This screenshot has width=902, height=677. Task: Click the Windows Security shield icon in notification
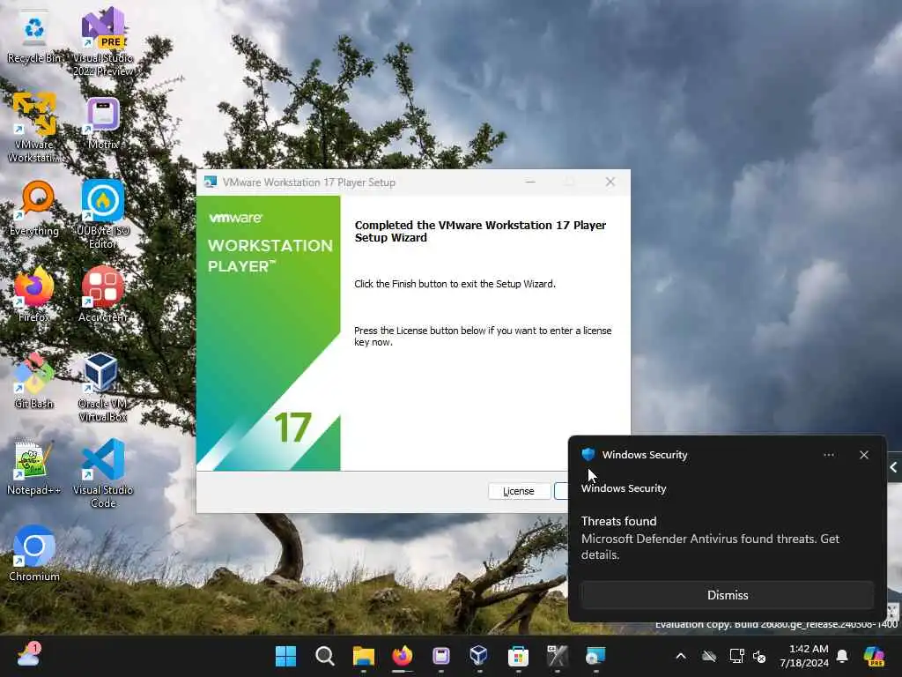click(x=588, y=455)
